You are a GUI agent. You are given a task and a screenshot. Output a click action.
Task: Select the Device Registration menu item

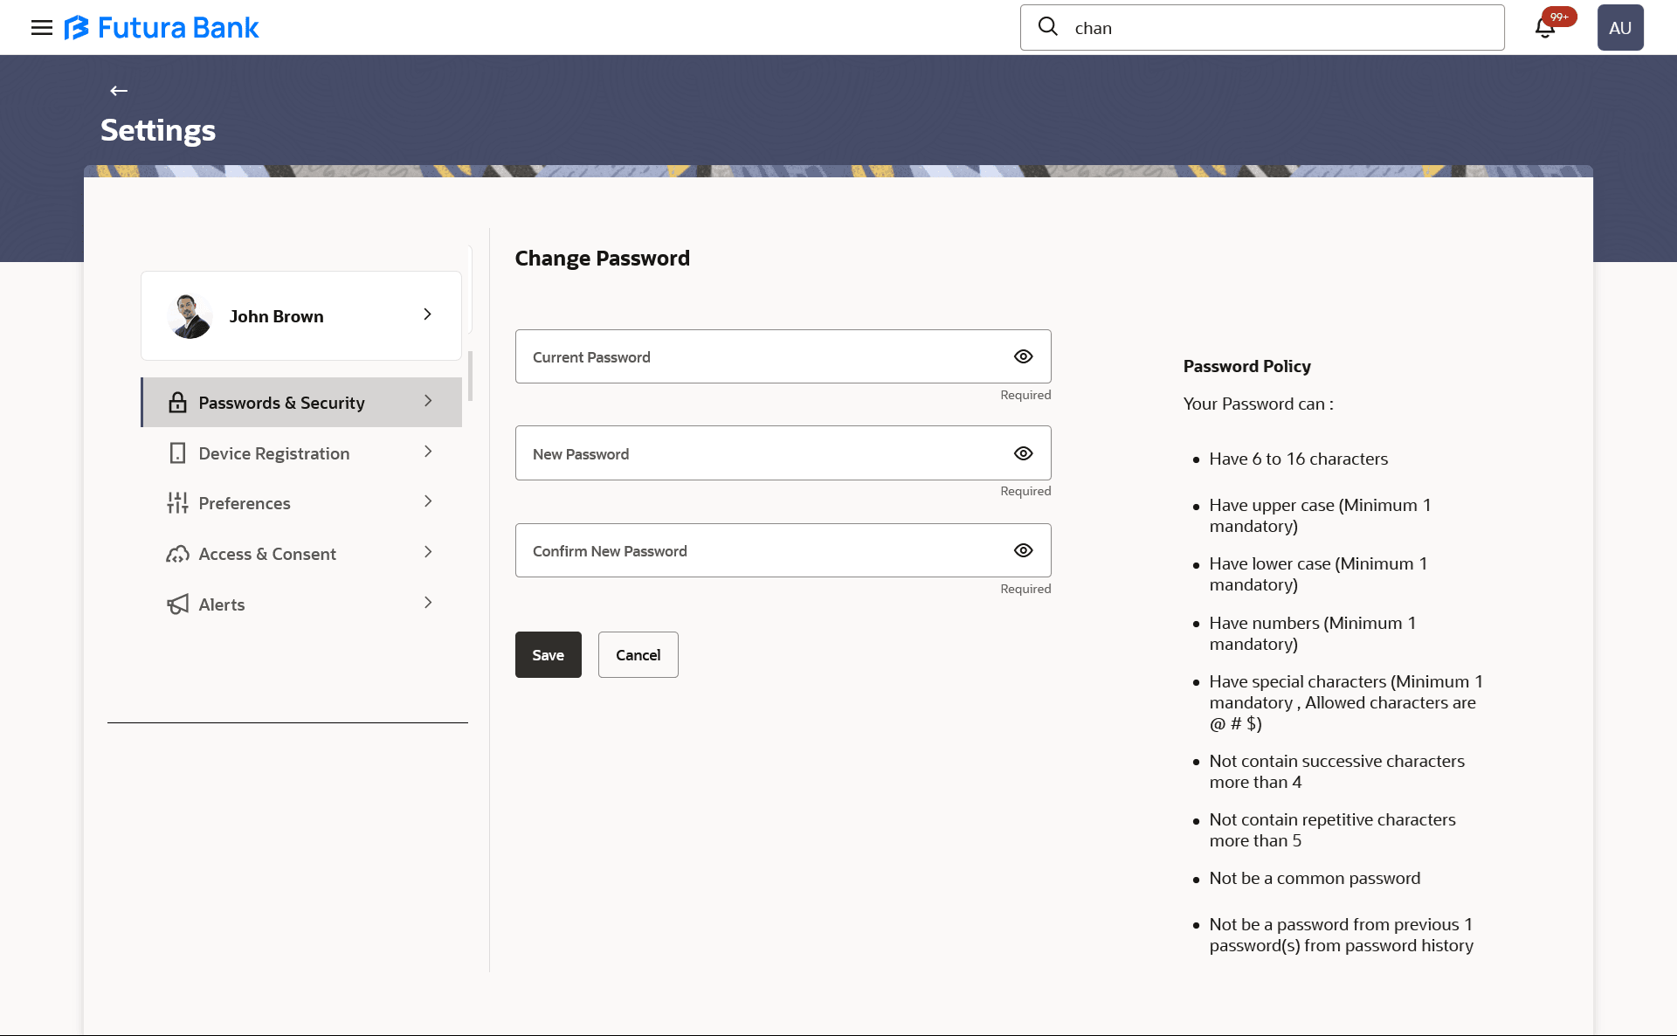coord(273,453)
